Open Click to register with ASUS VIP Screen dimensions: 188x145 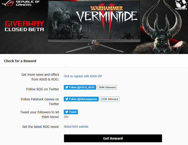click(x=83, y=76)
